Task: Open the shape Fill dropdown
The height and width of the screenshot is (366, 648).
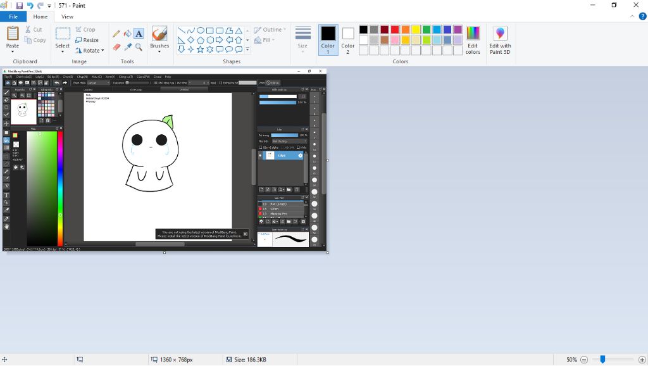Action: coord(265,40)
